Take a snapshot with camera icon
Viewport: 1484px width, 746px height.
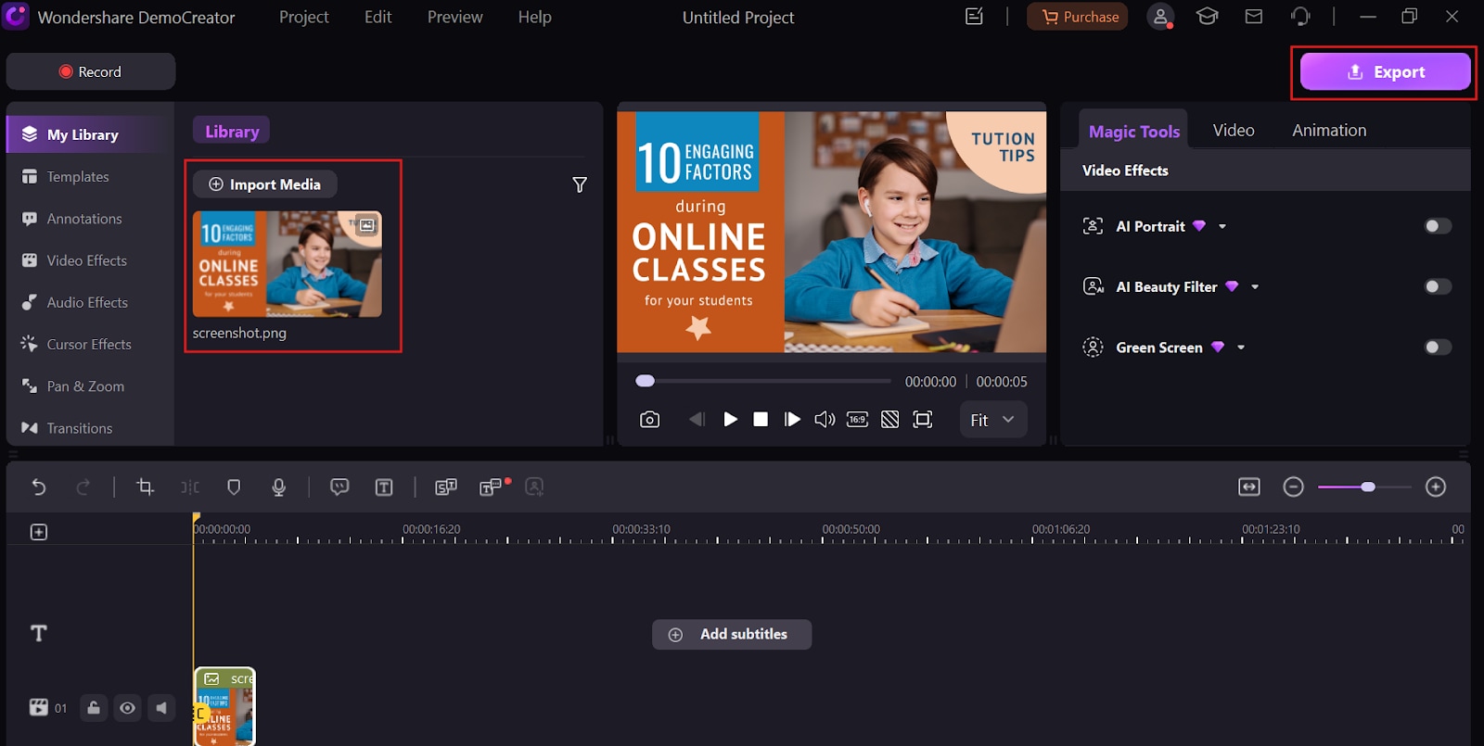tap(650, 420)
